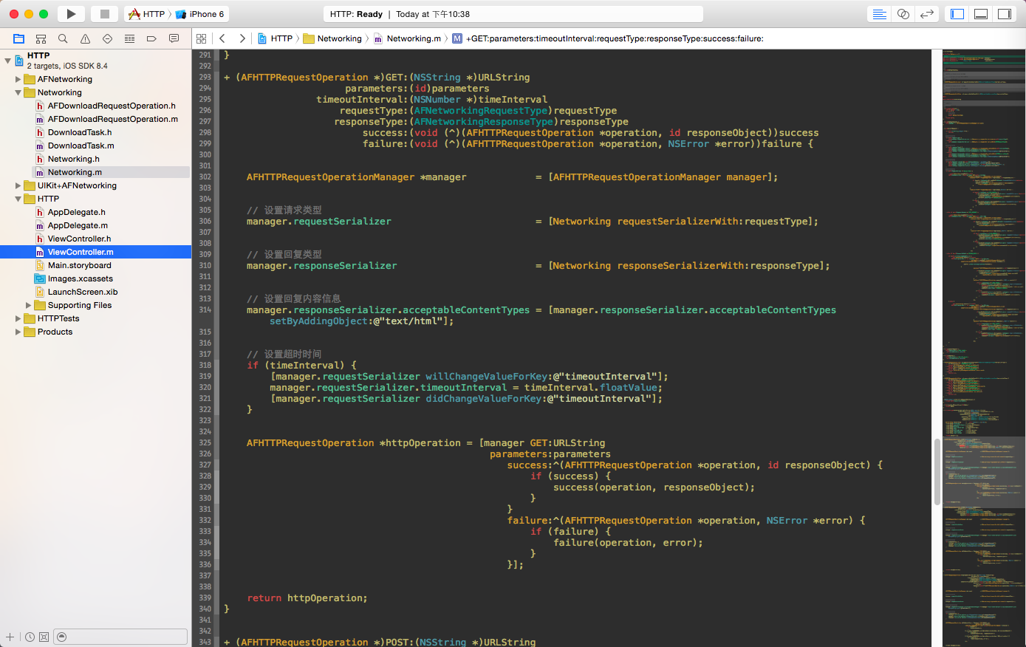
Task: Show the Test navigator
Action: click(107, 38)
